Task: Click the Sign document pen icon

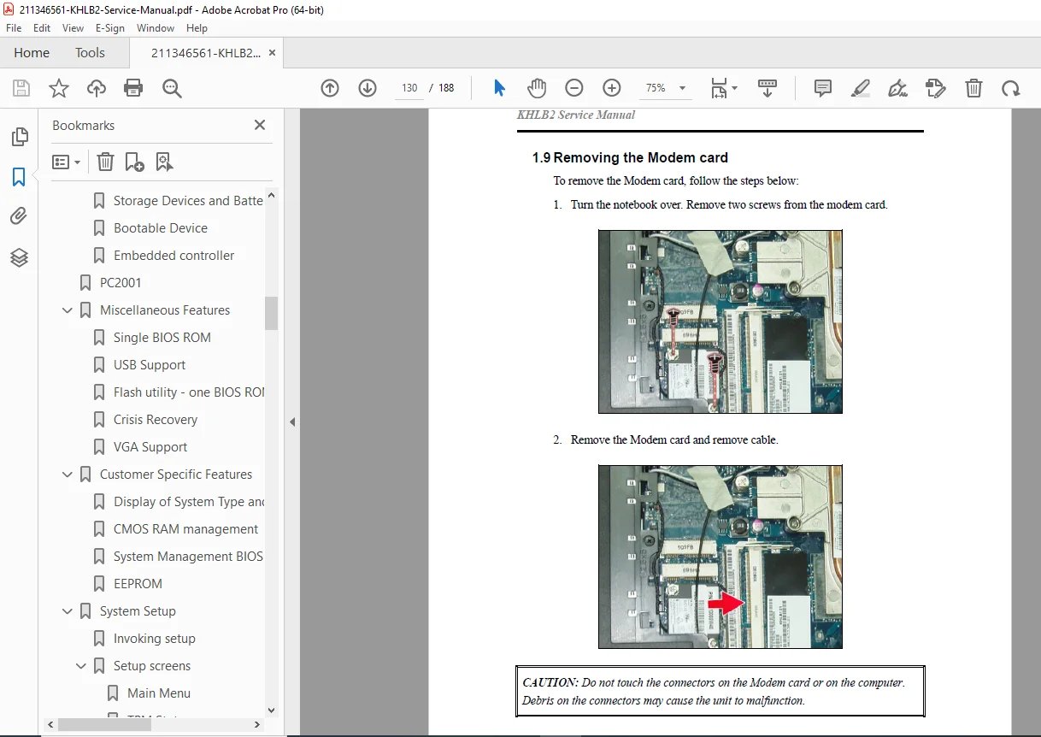Action: pyautogui.click(x=898, y=88)
